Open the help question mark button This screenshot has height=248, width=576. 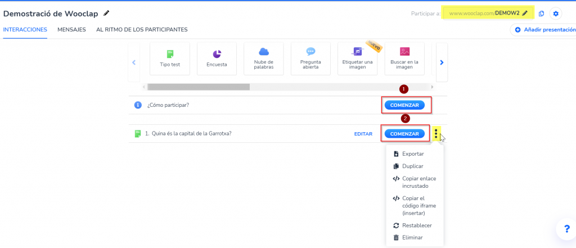568,229
